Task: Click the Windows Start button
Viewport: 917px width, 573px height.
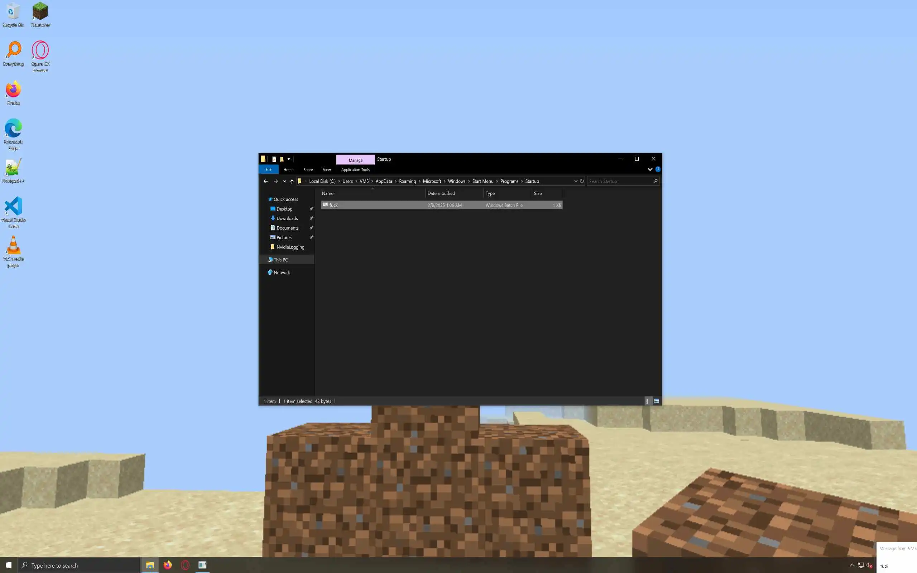Action: (x=8, y=565)
